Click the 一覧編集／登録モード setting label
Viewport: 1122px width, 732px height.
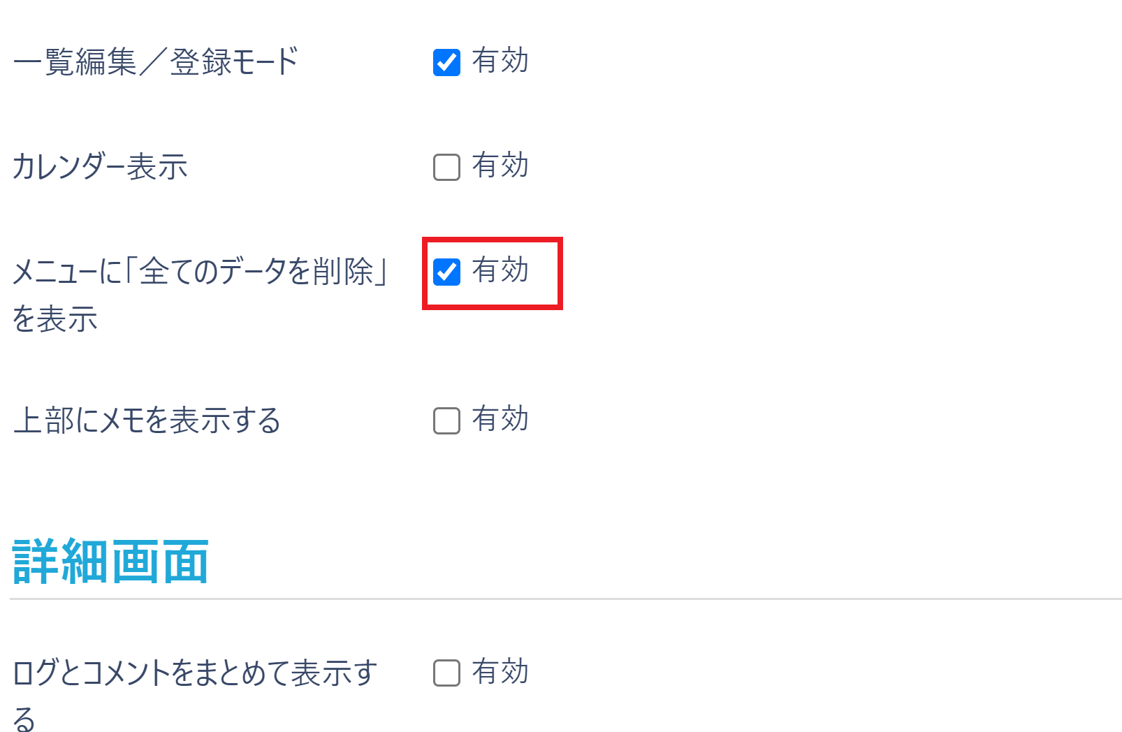click(x=156, y=62)
